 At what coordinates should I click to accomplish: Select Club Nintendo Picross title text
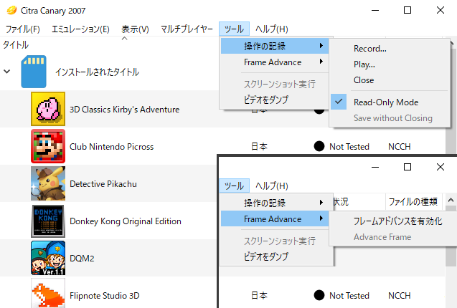coord(111,146)
